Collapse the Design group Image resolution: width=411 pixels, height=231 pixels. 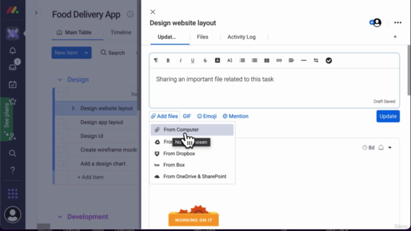click(60, 80)
